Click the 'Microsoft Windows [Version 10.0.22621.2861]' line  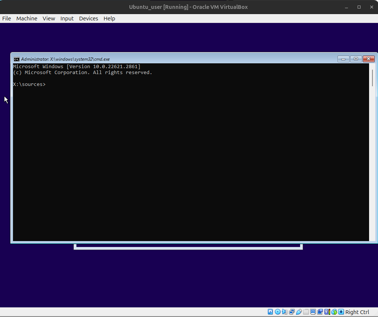pos(77,66)
